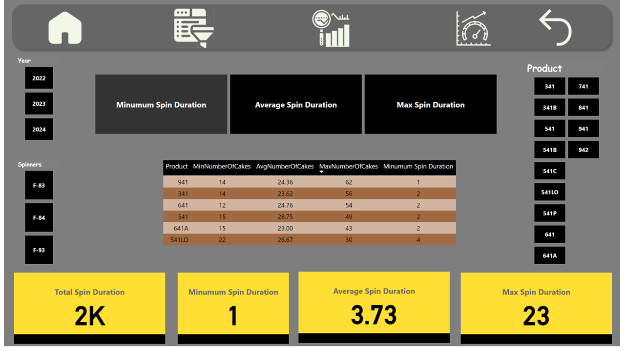Select product 541LO in the Product slicer
The height and width of the screenshot is (351, 625).
click(x=549, y=192)
